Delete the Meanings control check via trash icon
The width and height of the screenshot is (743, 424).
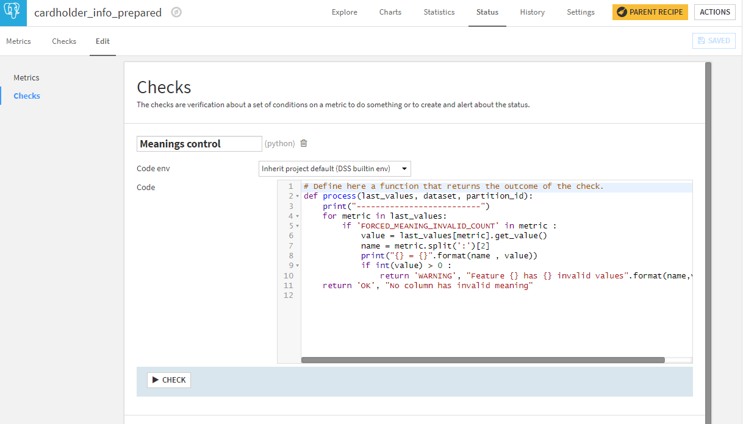[x=303, y=143]
